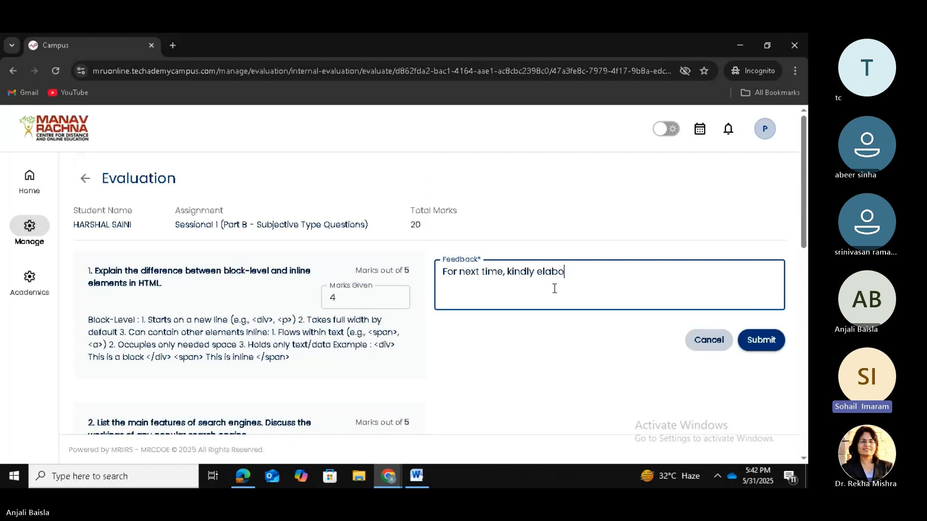Show hidden system tray icons
The image size is (927, 521).
(717, 476)
